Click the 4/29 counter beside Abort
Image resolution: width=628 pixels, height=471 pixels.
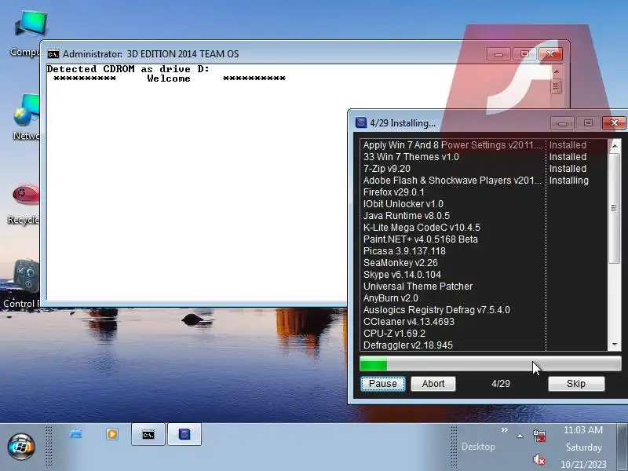click(x=501, y=384)
